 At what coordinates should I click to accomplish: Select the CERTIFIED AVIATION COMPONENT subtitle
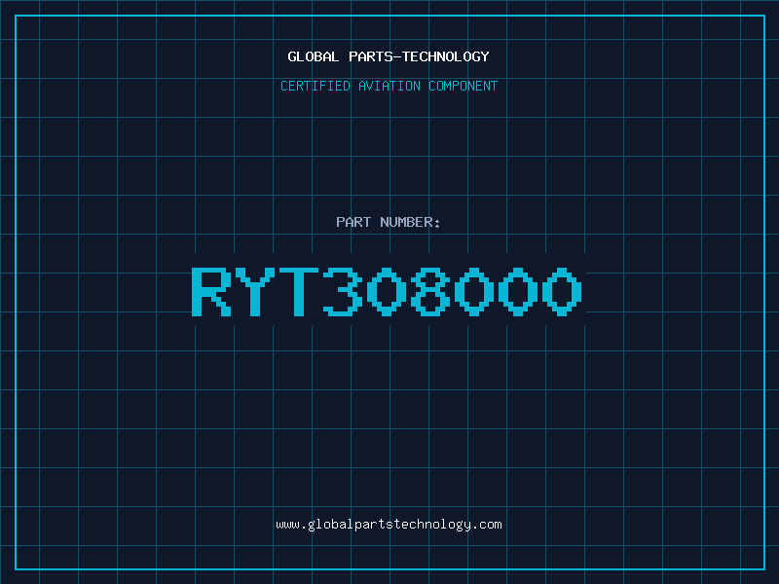click(x=389, y=86)
